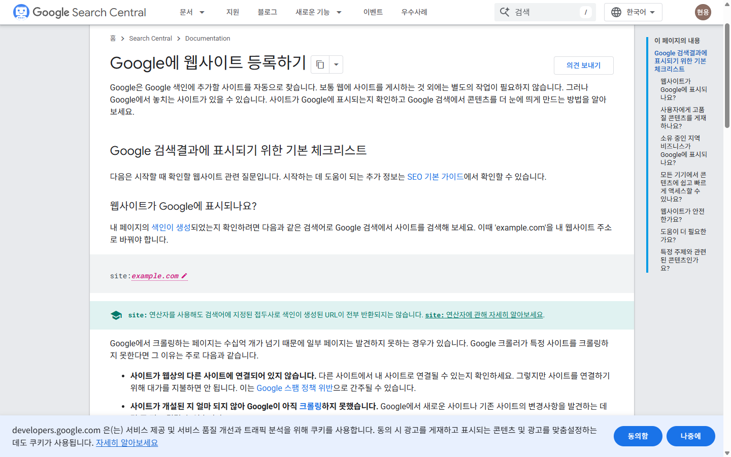Screen dimensions: 731x457
Task: Click the search magnifier icon
Action: (x=505, y=12)
